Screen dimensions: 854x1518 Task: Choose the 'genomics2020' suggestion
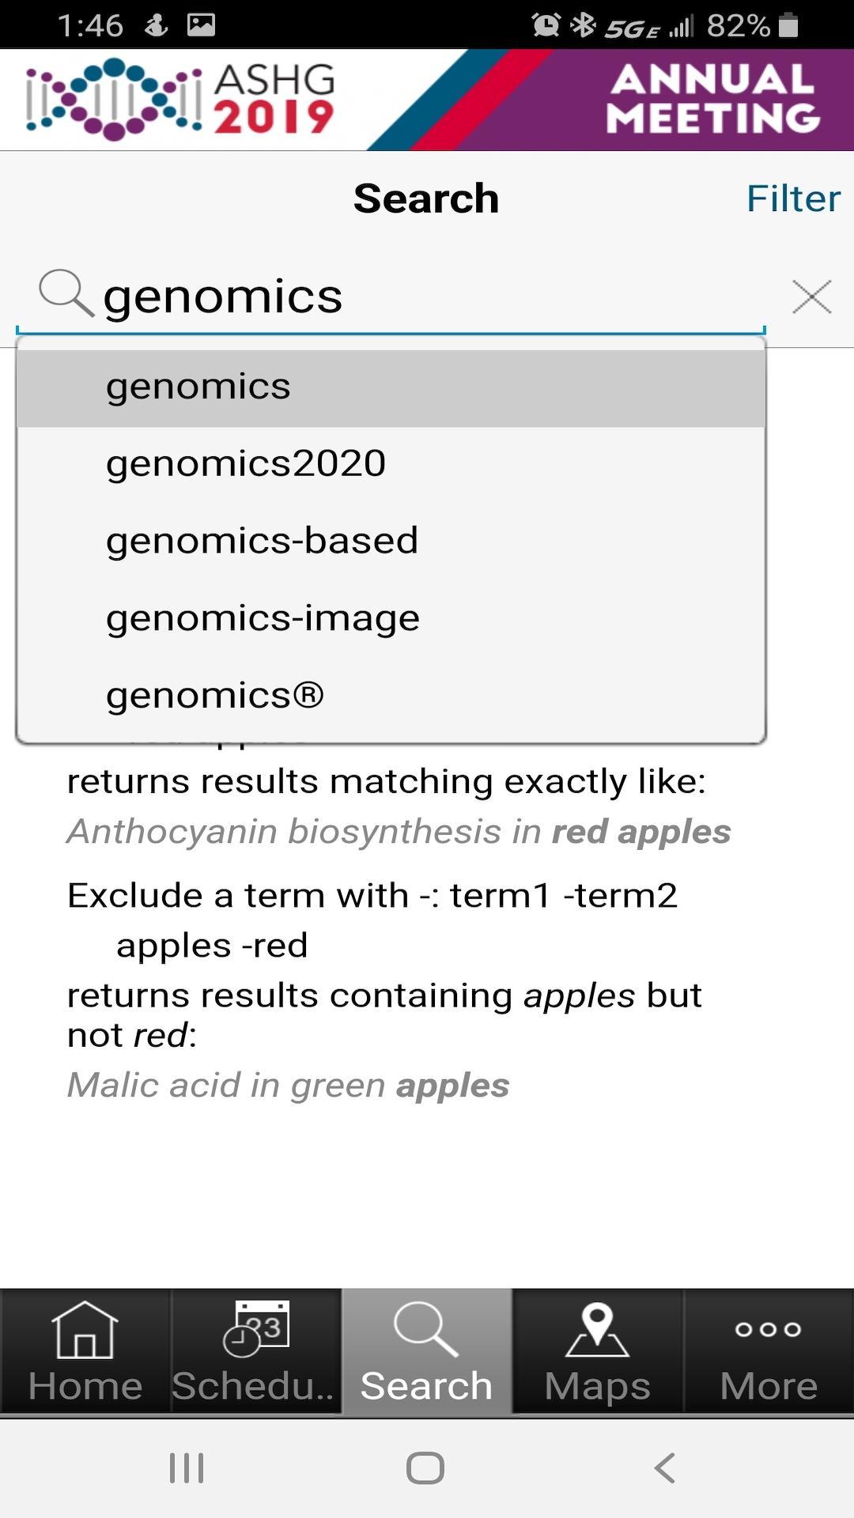click(x=391, y=463)
